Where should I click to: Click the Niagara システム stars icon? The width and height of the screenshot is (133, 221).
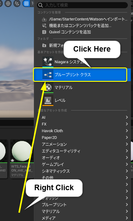(48, 62)
